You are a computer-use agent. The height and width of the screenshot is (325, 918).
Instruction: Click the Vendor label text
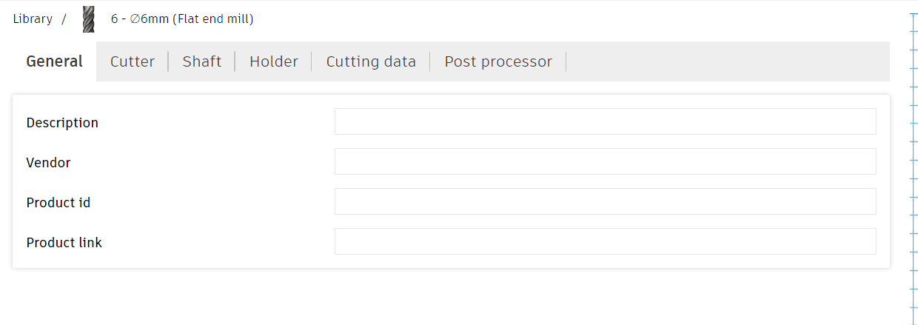coord(48,163)
